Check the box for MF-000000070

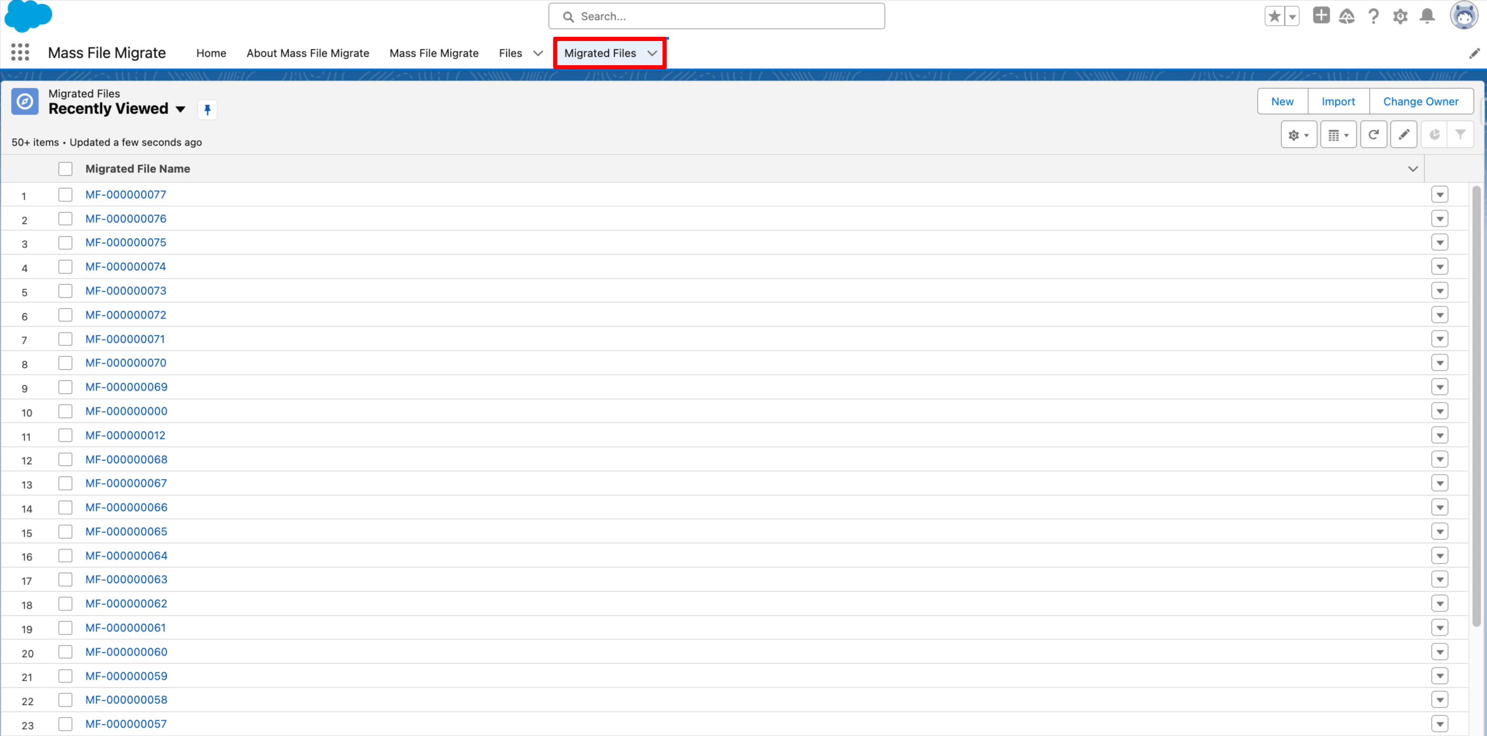65,363
